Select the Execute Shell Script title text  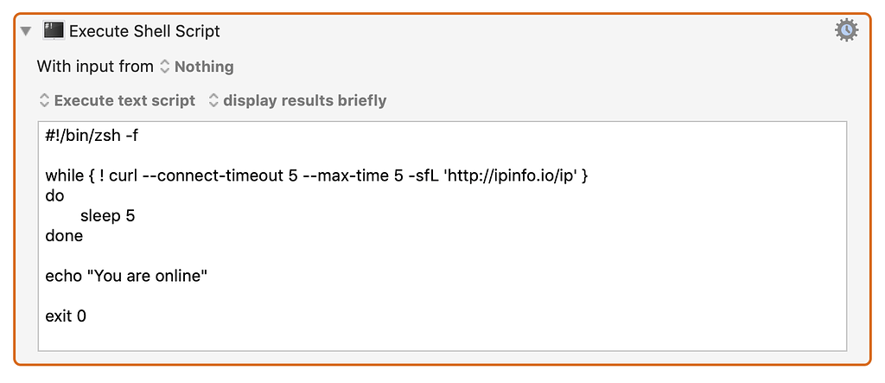[144, 31]
